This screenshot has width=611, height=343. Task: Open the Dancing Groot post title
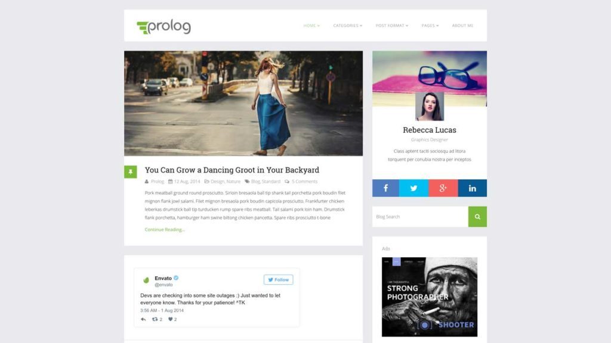[x=232, y=170]
